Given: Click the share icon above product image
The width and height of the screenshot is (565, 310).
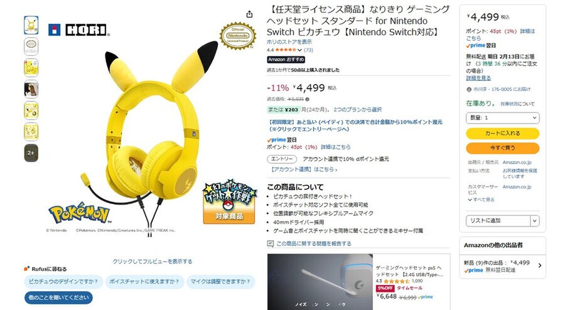Looking at the screenshot, I should click(249, 14).
